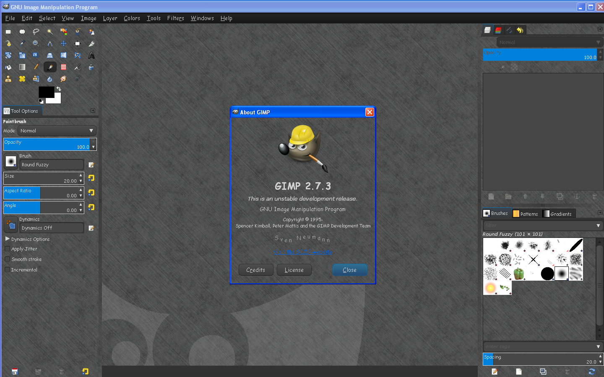
Task: Activate the Clone stamp tool
Action: [x=8, y=79]
